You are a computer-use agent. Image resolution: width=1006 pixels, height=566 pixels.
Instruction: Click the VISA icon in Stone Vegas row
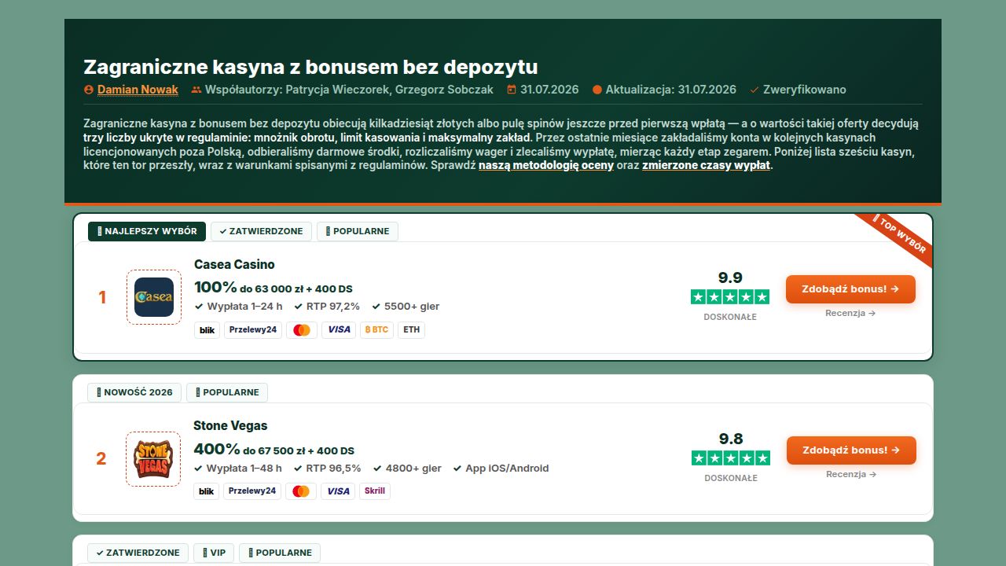click(338, 491)
